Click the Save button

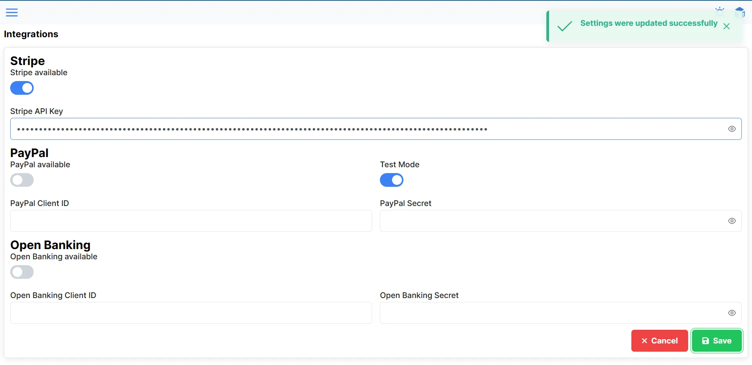click(x=717, y=341)
